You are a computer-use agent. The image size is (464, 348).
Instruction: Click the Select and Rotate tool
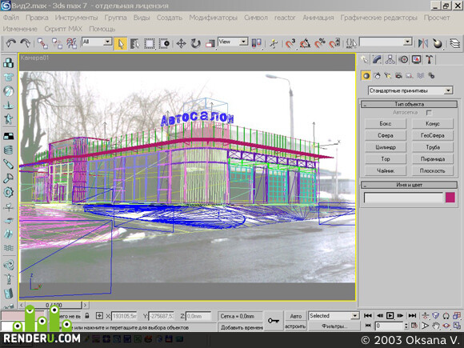(195, 44)
